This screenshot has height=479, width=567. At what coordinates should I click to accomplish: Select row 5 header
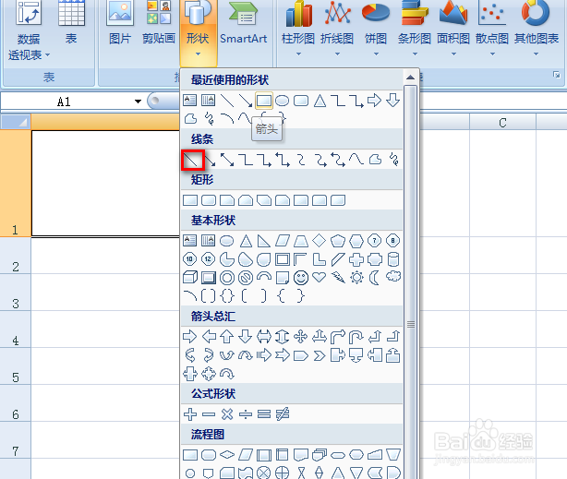16,365
